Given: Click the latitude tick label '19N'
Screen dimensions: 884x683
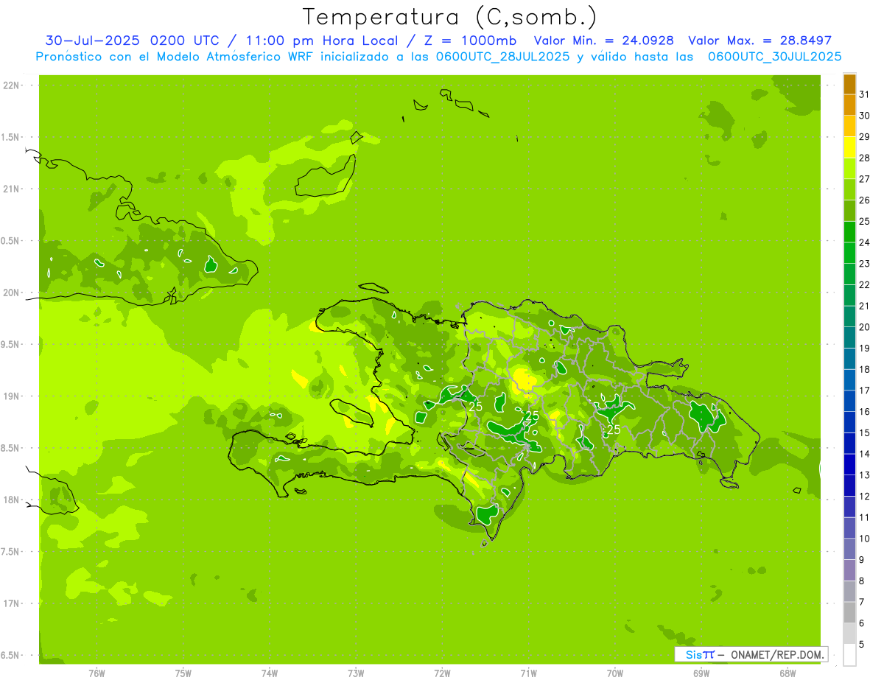Looking at the screenshot, I should (x=12, y=396).
